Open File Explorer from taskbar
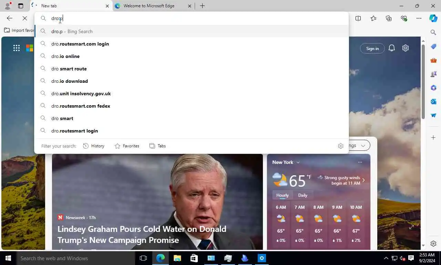441x265 pixels. [177, 258]
